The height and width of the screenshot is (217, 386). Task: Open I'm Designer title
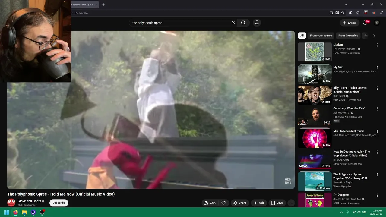coord(341,195)
